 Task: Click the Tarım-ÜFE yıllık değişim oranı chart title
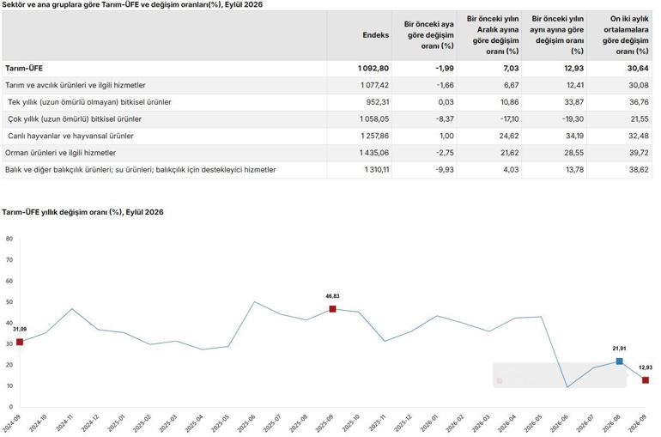82,212
